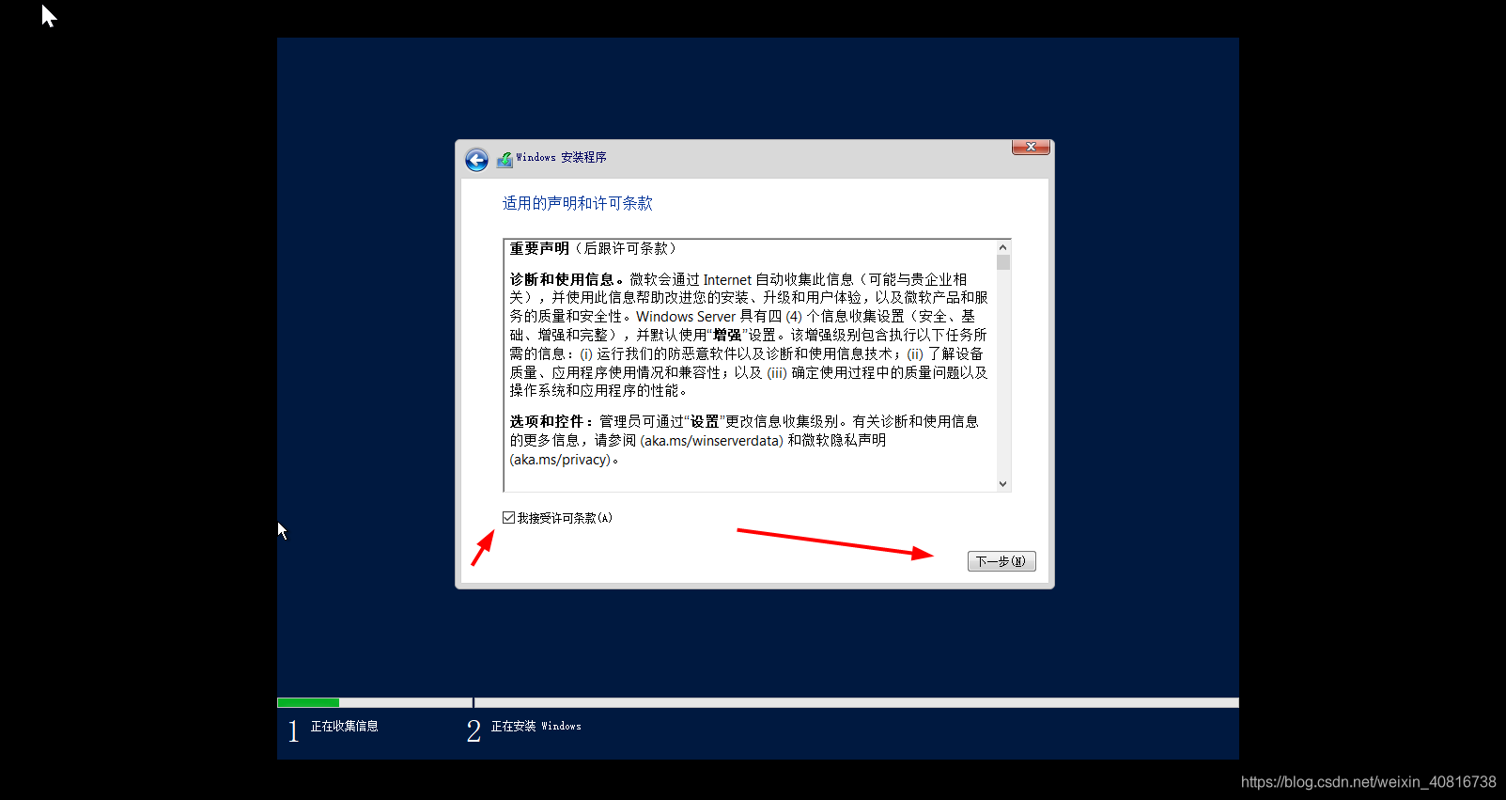
Task: Click the license scrollbar thumb
Action: tap(1003, 262)
